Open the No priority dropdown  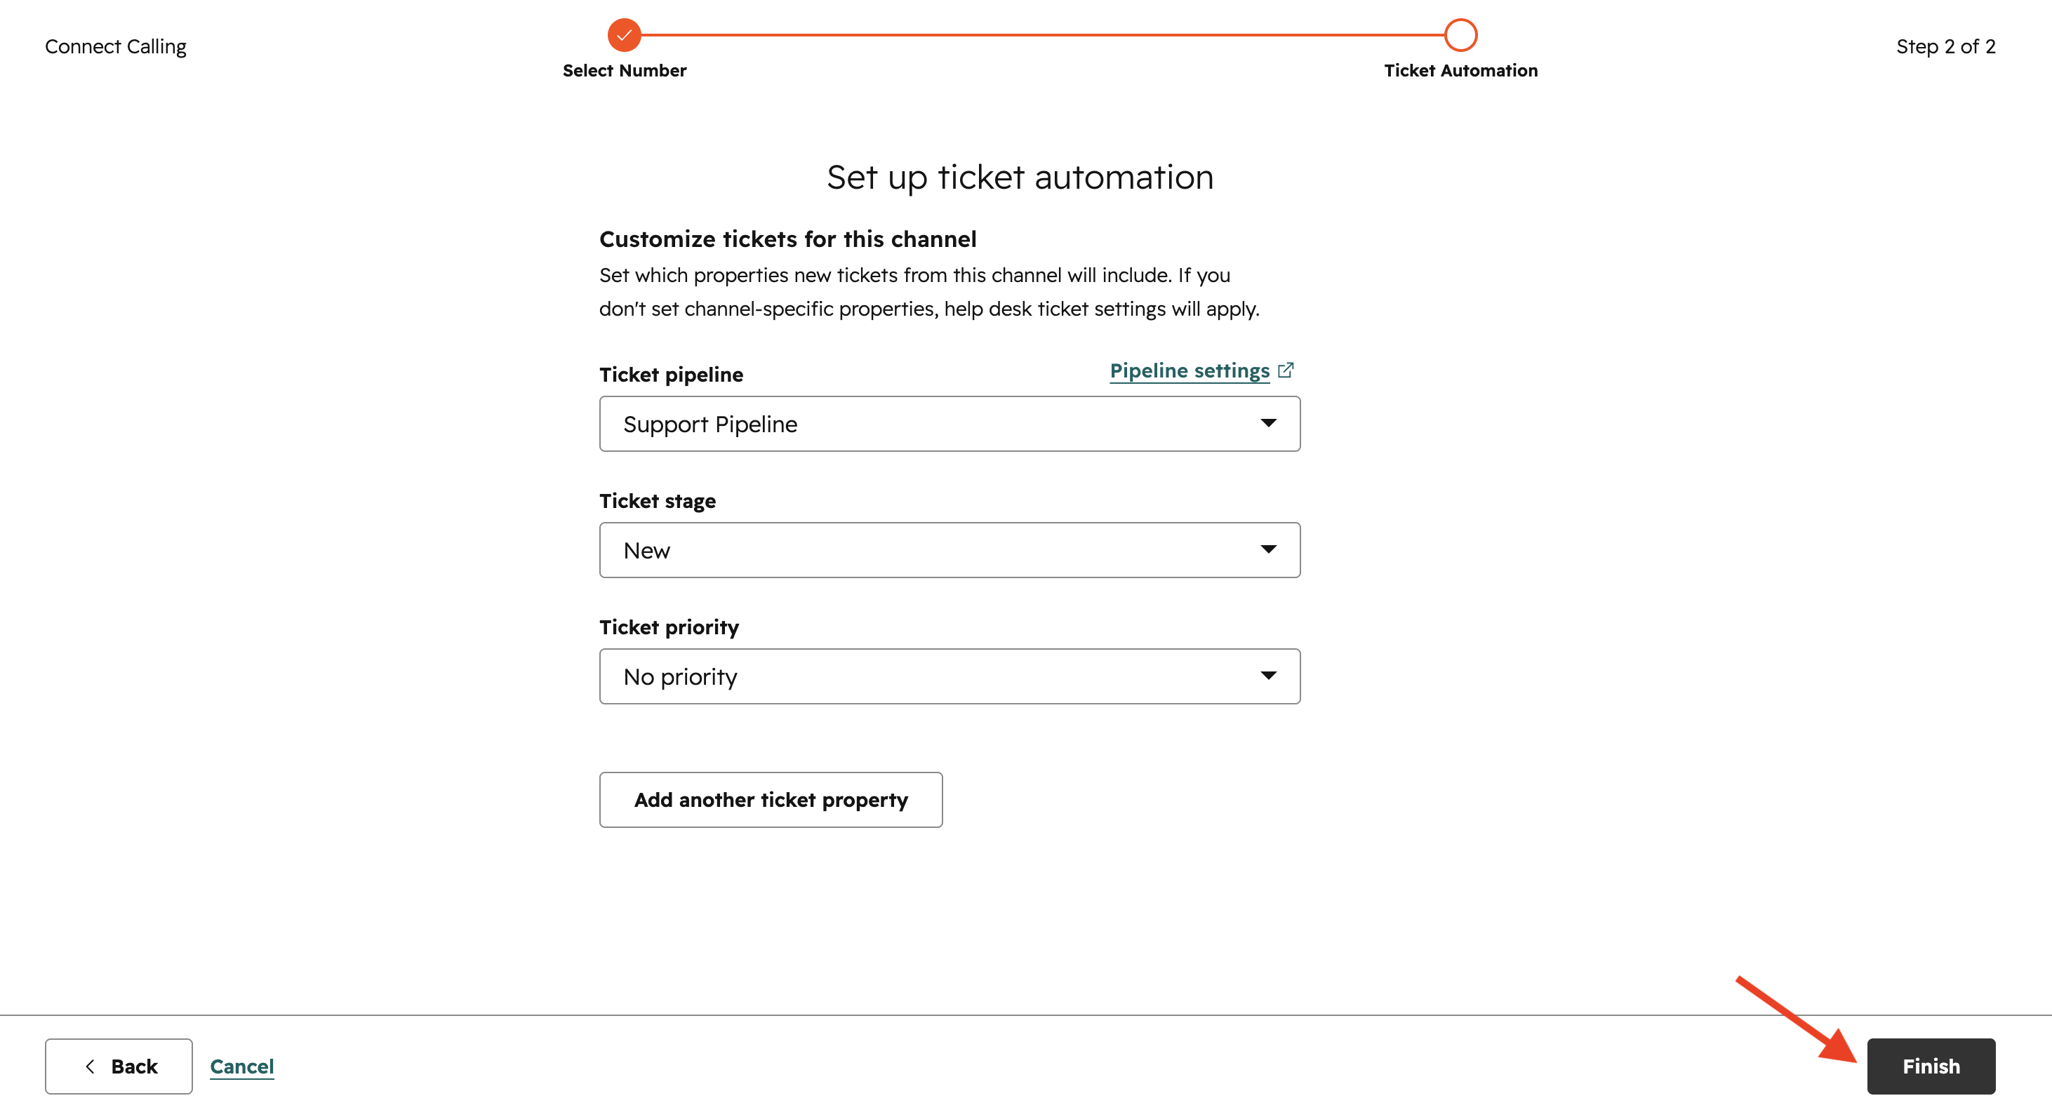pos(948,676)
